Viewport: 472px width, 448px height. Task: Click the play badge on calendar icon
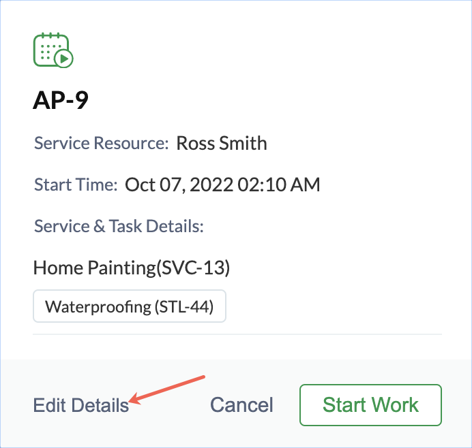[64, 59]
